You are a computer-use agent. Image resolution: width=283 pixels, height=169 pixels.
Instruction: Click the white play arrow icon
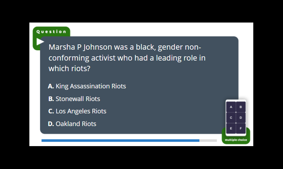click(40, 42)
